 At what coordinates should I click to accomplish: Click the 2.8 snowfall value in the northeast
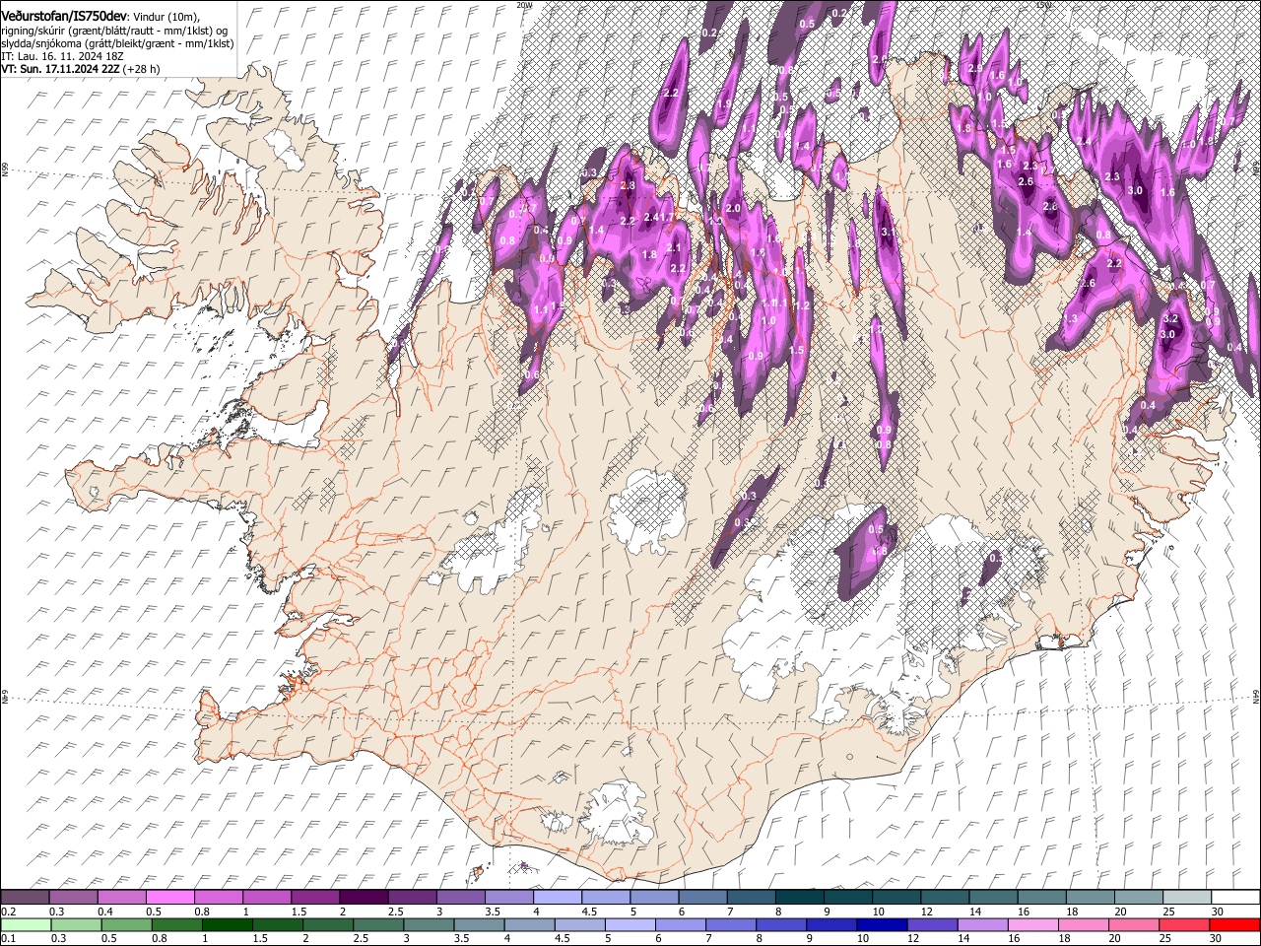[1050, 206]
